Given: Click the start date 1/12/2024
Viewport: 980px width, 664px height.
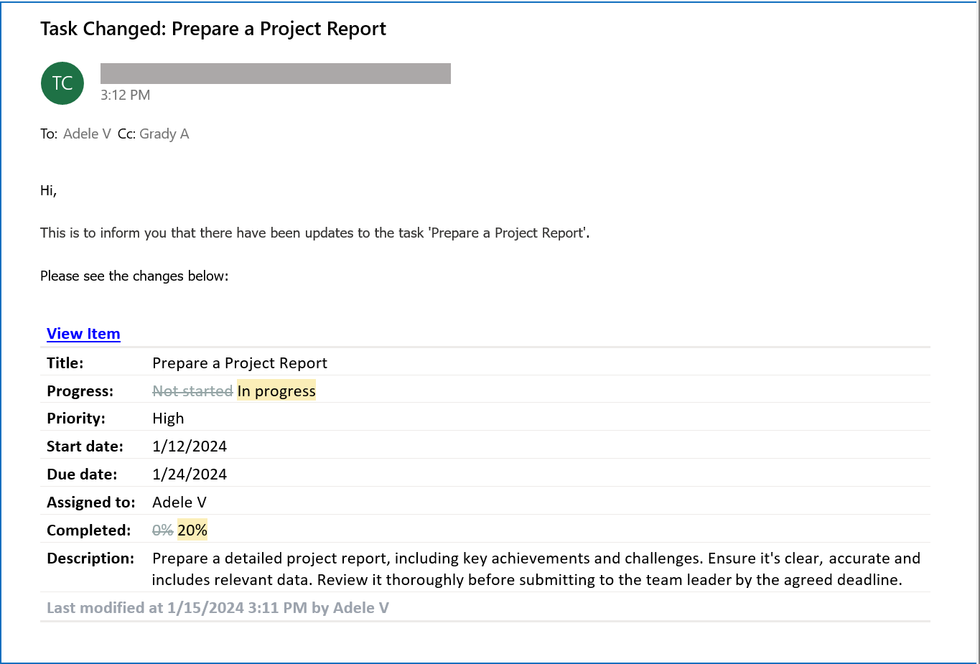Looking at the screenshot, I should 190,446.
